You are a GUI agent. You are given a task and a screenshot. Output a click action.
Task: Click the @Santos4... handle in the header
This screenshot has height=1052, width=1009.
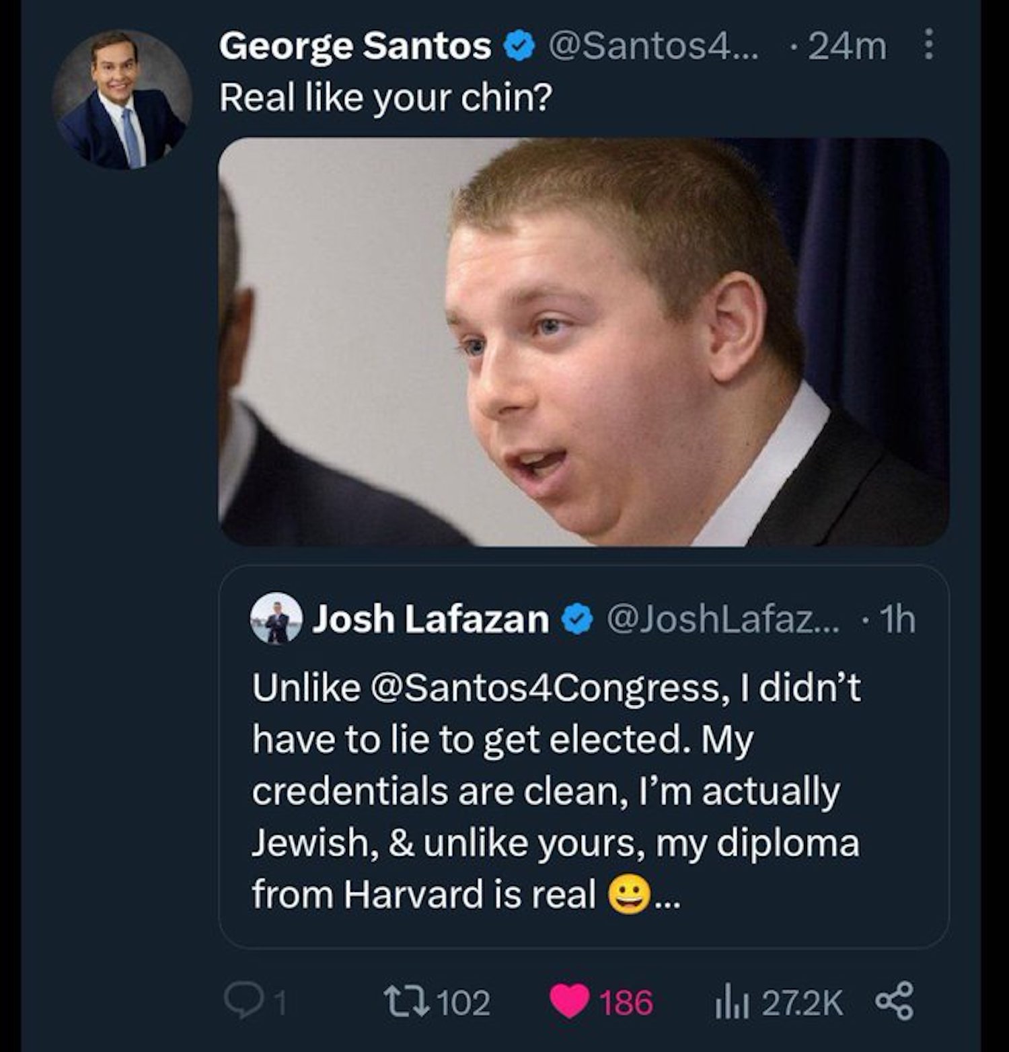click(654, 47)
